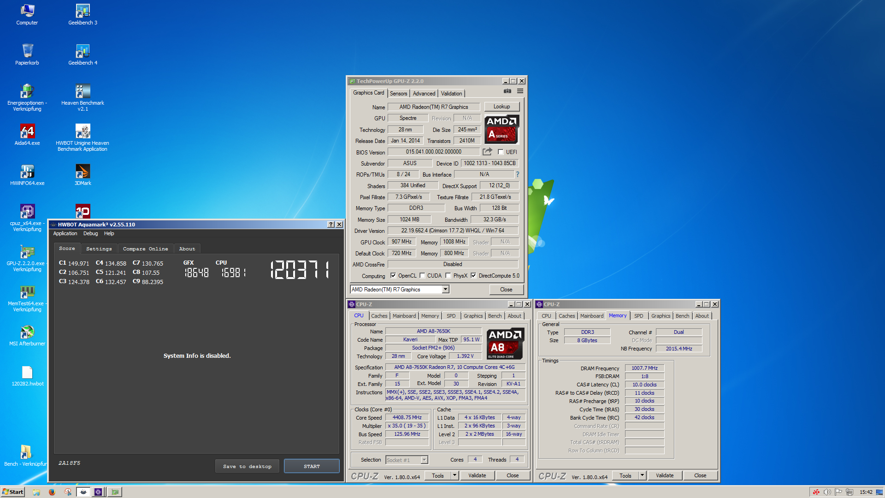
Task: Select the MemTest64.exe shortcut icon
Action: pyautogui.click(x=27, y=298)
